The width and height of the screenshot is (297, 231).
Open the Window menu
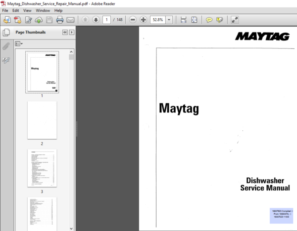pos(43,10)
